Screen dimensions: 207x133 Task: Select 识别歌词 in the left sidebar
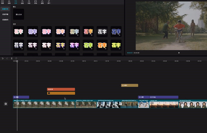coord(5,20)
